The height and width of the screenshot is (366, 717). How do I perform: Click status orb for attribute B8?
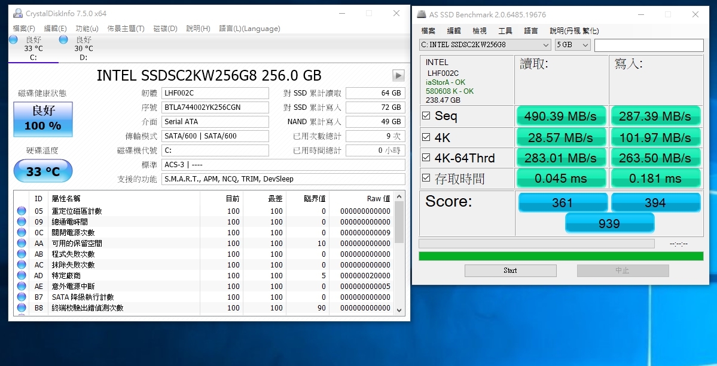click(x=22, y=307)
